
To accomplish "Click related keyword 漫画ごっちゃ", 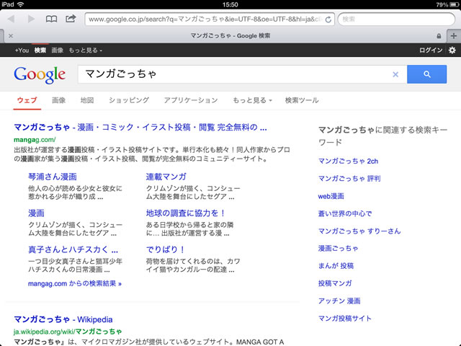I will (x=338, y=248).
